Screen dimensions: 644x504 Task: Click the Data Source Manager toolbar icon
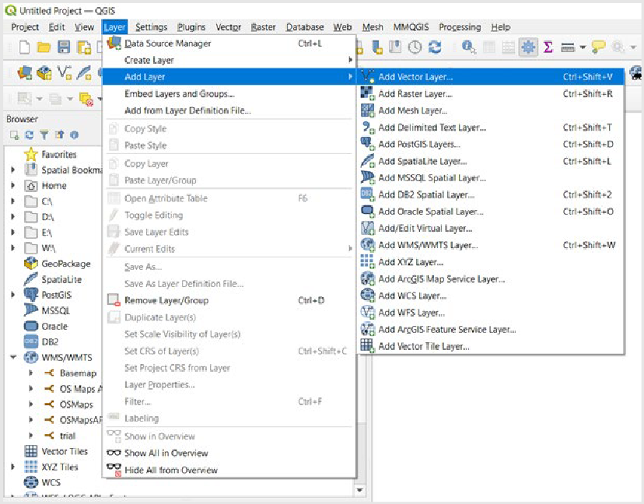(25, 73)
